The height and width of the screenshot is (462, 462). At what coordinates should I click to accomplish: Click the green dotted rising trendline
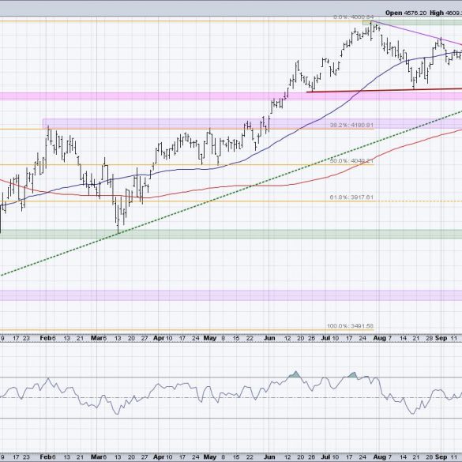tap(206, 203)
